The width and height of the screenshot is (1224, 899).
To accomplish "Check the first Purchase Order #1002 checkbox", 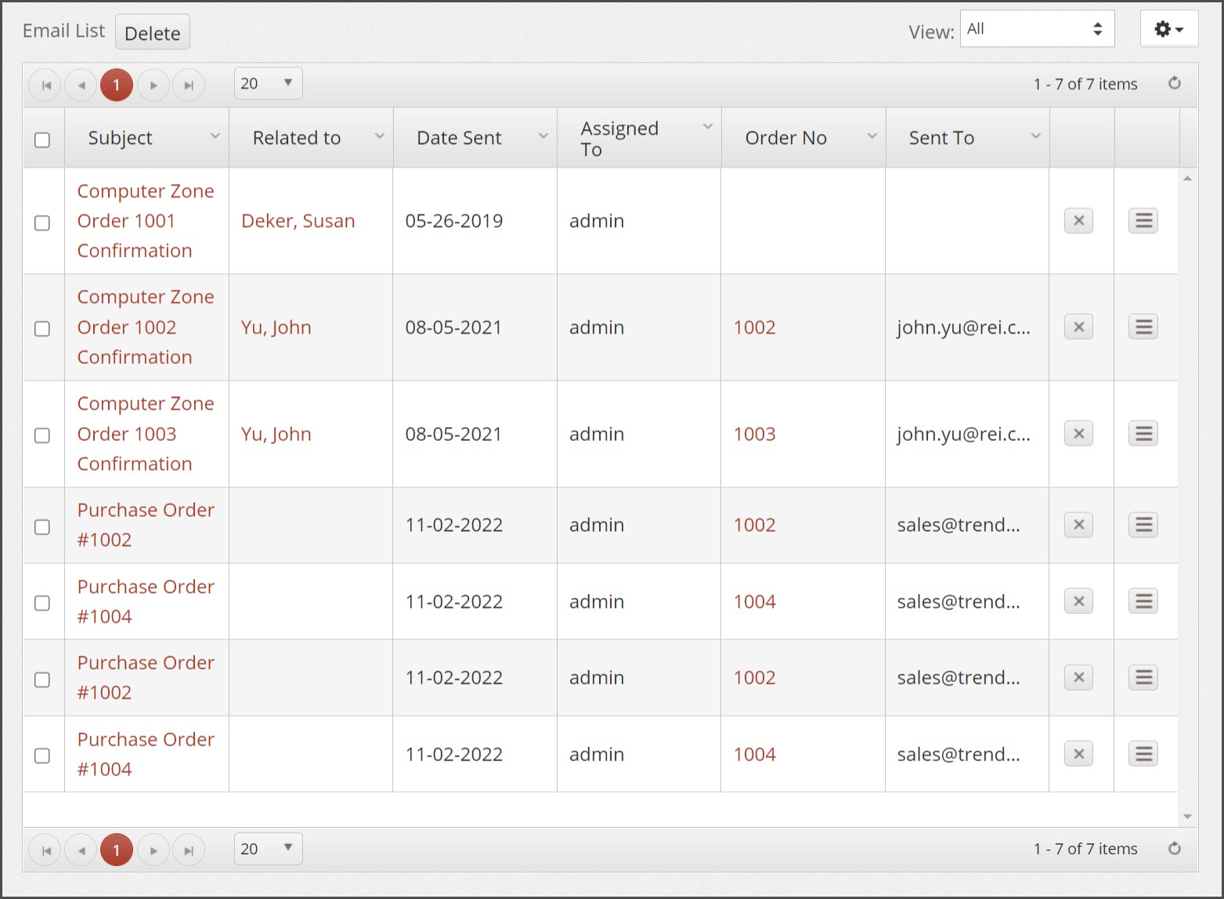I will [x=42, y=526].
